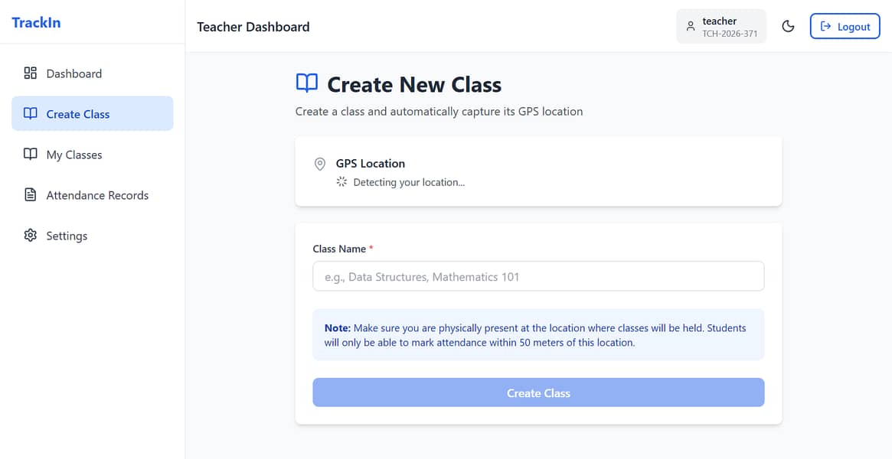Screen dimensions: 892x459
Task: Click the open-book icon beside sidebar Create Class
Action: (x=31, y=114)
